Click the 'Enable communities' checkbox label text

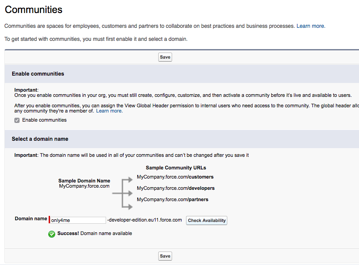pyautogui.click(x=44, y=120)
